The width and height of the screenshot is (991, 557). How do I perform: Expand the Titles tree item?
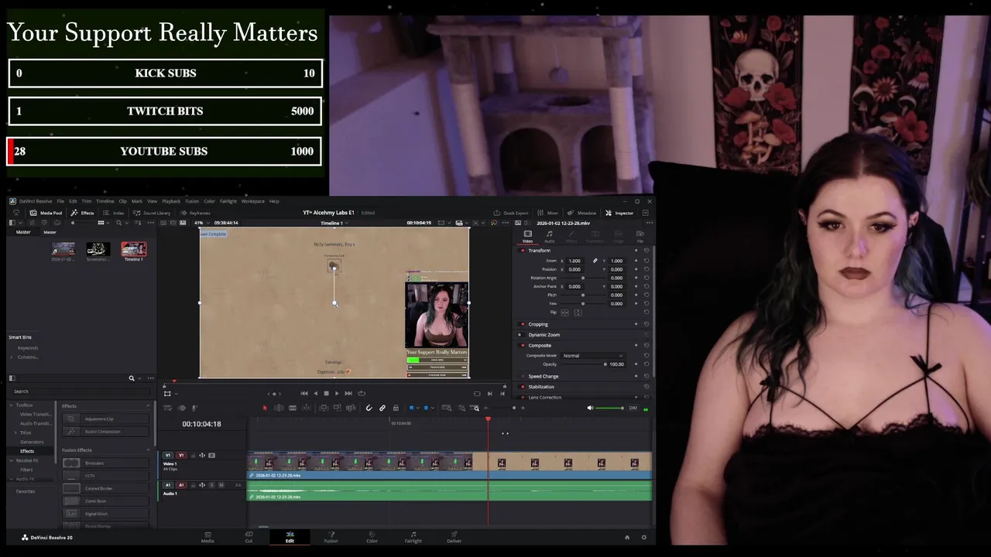16,432
